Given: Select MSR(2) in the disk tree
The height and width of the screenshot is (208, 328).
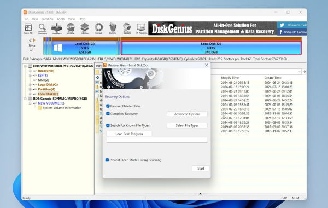Looking at the screenshot, I should [x=44, y=80].
